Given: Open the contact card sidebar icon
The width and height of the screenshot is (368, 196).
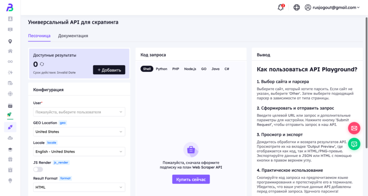Looking at the screenshot, I should (x=10, y=19).
